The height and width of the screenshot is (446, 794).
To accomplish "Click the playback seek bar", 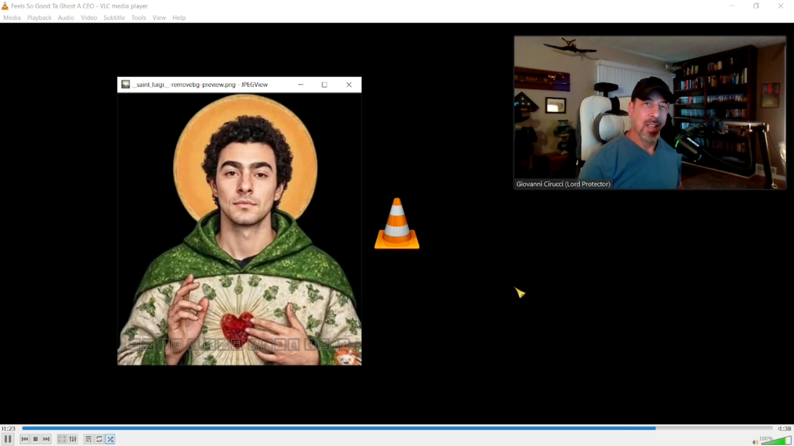I will [397, 428].
